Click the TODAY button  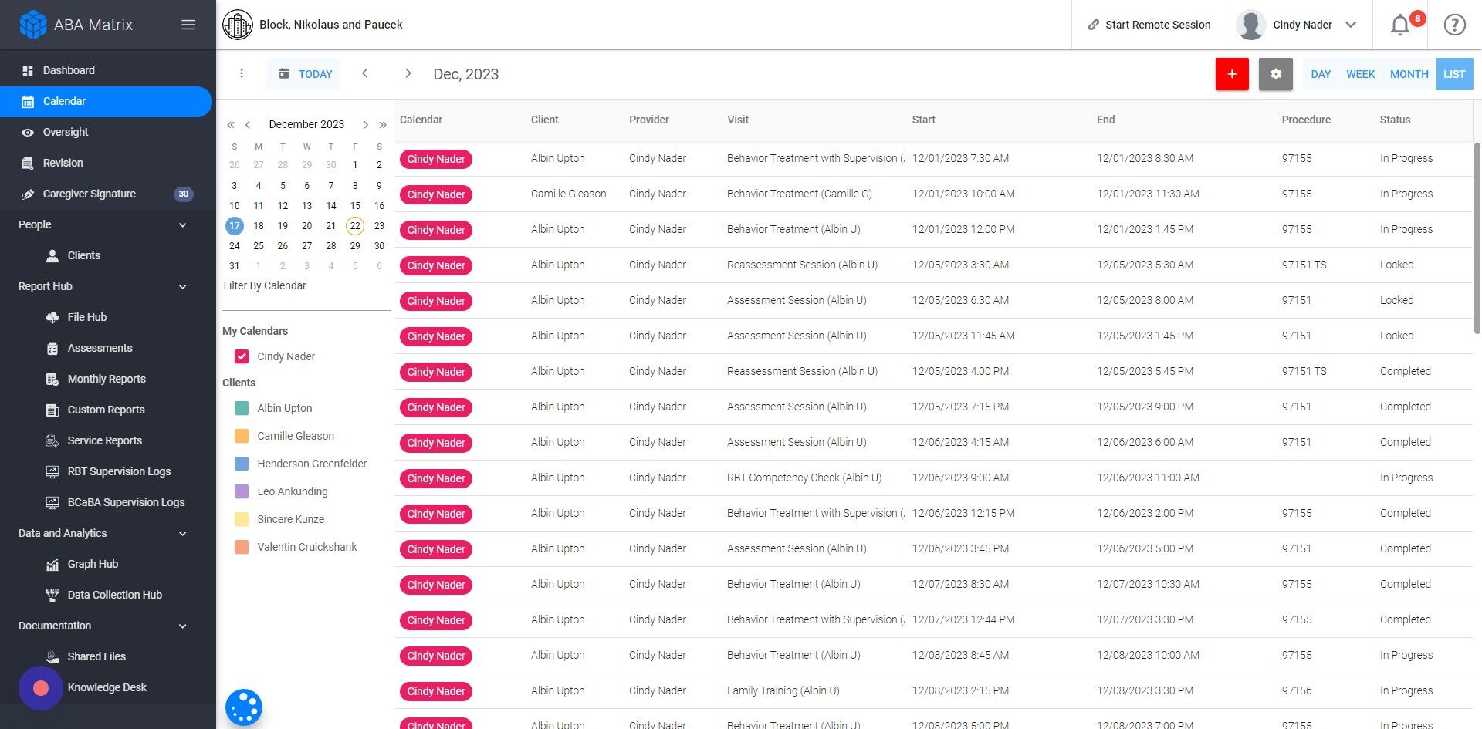point(304,74)
